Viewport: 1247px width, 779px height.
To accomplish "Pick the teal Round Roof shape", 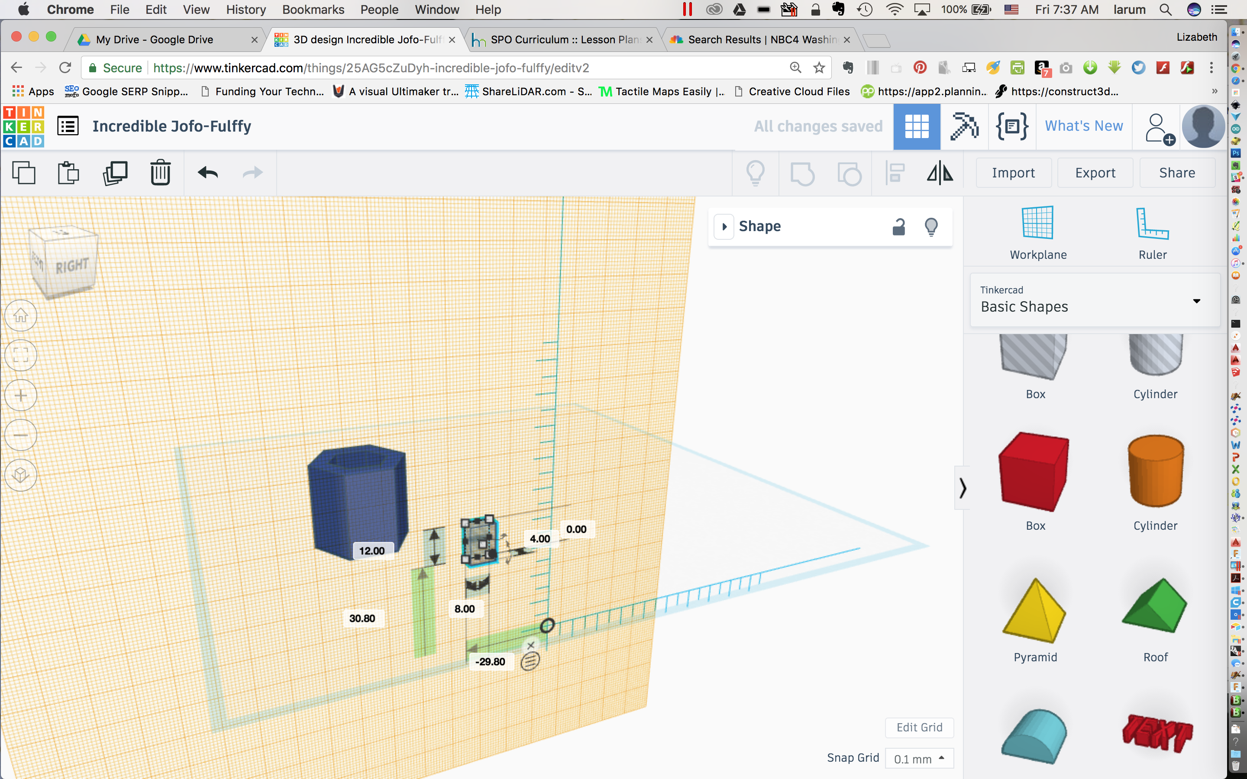I will pyautogui.click(x=1034, y=736).
